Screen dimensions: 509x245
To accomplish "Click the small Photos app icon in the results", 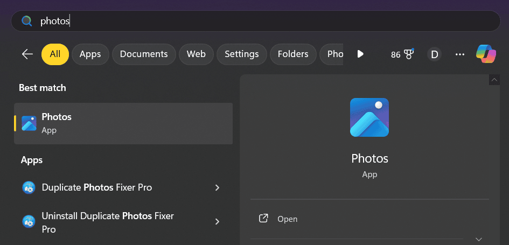I will pyautogui.click(x=29, y=123).
